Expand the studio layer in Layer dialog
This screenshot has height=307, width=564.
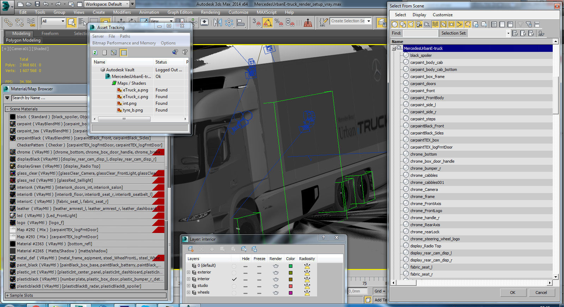point(188,286)
